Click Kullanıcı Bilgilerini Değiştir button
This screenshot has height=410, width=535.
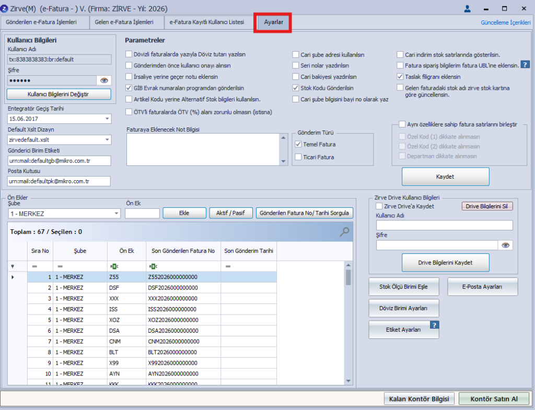[x=59, y=94]
